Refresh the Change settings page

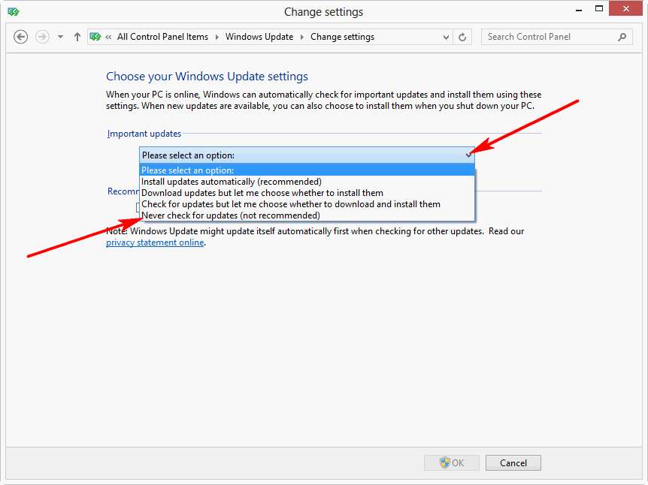[x=462, y=37]
